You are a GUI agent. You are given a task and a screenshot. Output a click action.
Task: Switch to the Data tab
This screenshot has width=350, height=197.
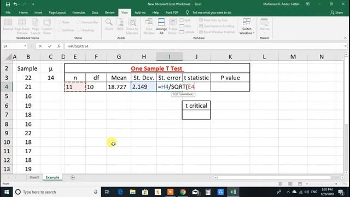95,13
